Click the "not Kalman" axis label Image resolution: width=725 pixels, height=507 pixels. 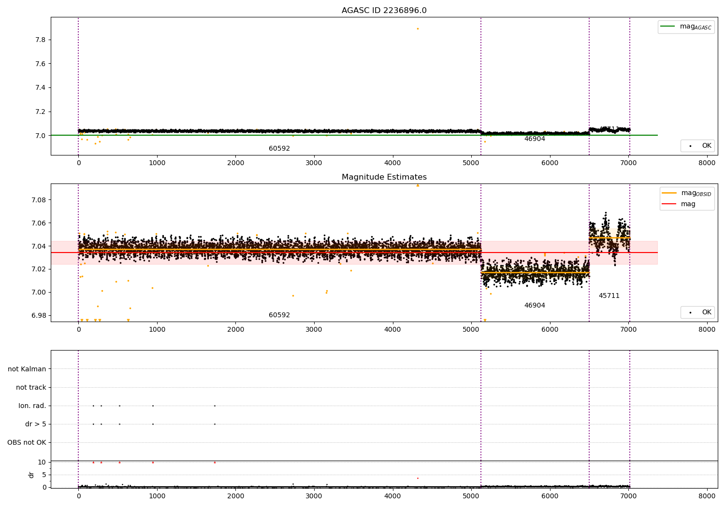pyautogui.click(x=27, y=369)
